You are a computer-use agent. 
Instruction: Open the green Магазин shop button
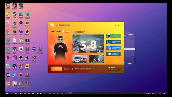(x=113, y=36)
